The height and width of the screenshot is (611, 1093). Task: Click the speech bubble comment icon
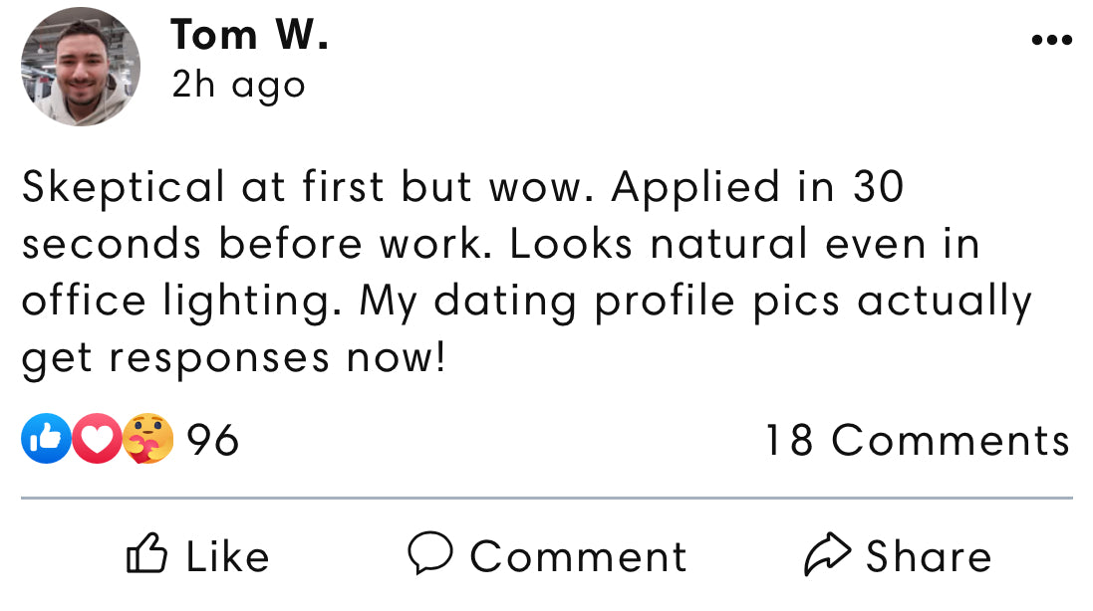(x=430, y=553)
